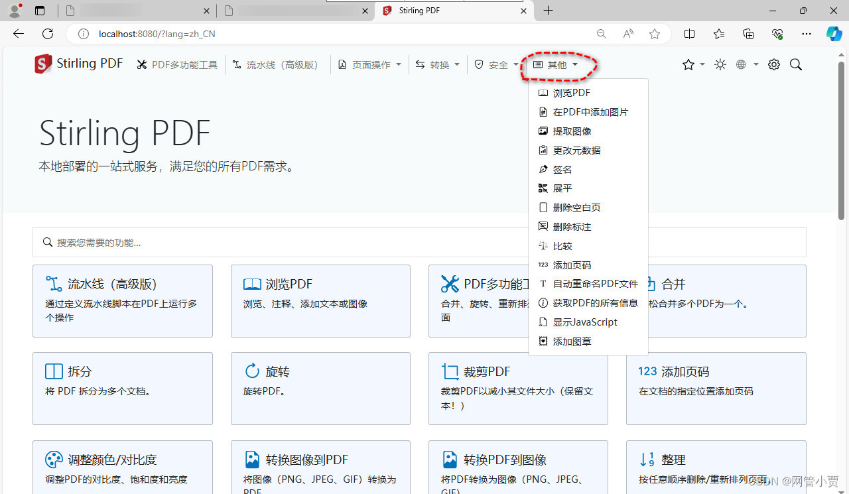
Task: Expand the 安全 dropdown menu
Action: [x=497, y=64]
